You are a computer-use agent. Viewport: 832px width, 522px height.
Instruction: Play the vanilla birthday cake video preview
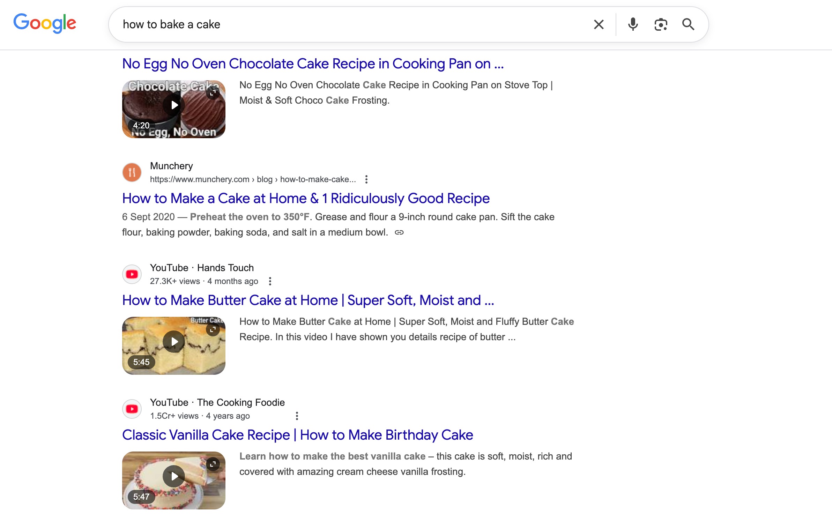[173, 476]
